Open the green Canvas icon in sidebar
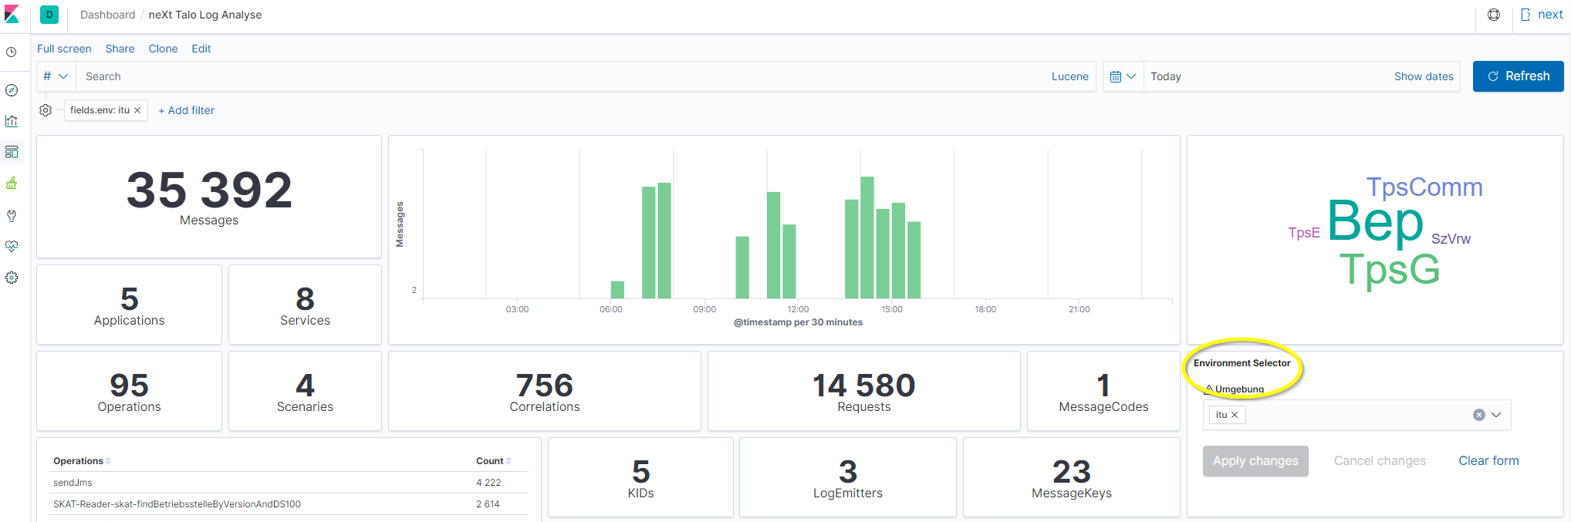Image resolution: width=1571 pixels, height=522 pixels. (12, 184)
